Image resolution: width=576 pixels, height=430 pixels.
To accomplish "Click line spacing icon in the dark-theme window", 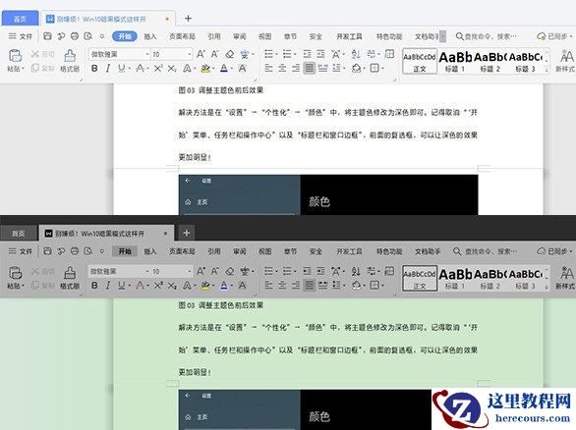I will coord(336,285).
